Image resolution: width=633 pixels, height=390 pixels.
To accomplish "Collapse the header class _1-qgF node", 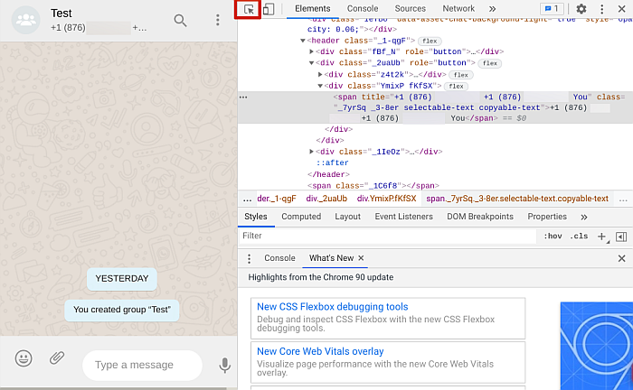I will point(303,41).
